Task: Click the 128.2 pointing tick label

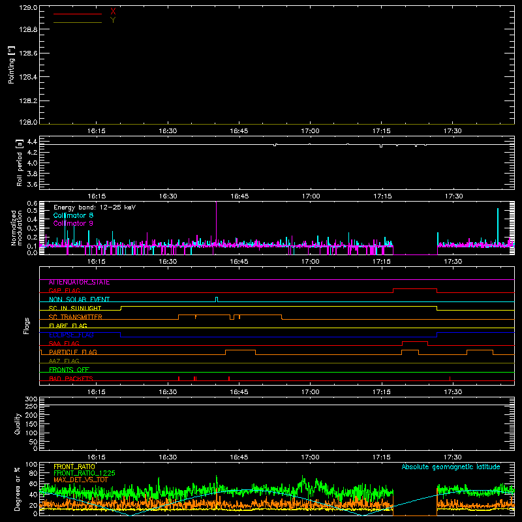Action: pos(28,101)
